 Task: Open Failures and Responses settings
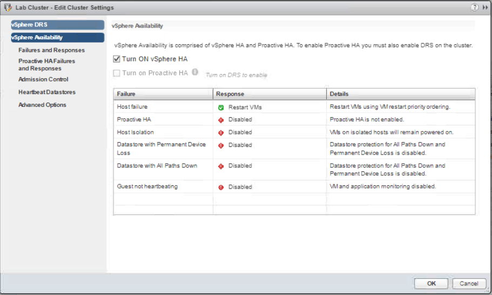pyautogui.click(x=51, y=50)
